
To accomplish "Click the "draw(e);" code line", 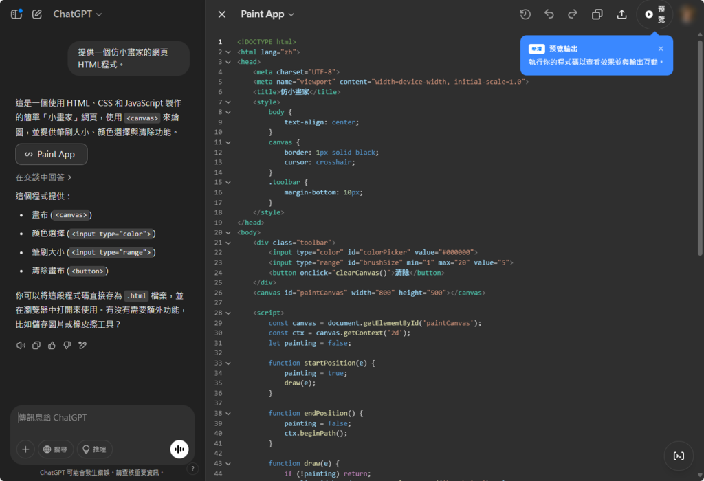I will (x=300, y=383).
